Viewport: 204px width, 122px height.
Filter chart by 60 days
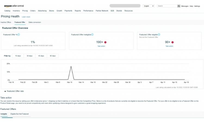[53, 56]
